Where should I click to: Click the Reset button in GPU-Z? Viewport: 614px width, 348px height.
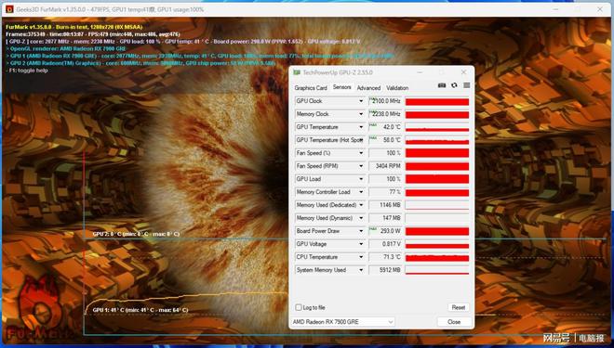coord(458,307)
